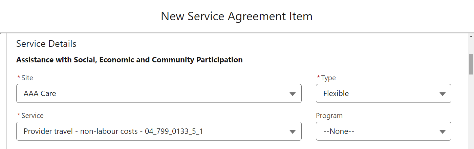Click the Program field label

tap(329, 116)
